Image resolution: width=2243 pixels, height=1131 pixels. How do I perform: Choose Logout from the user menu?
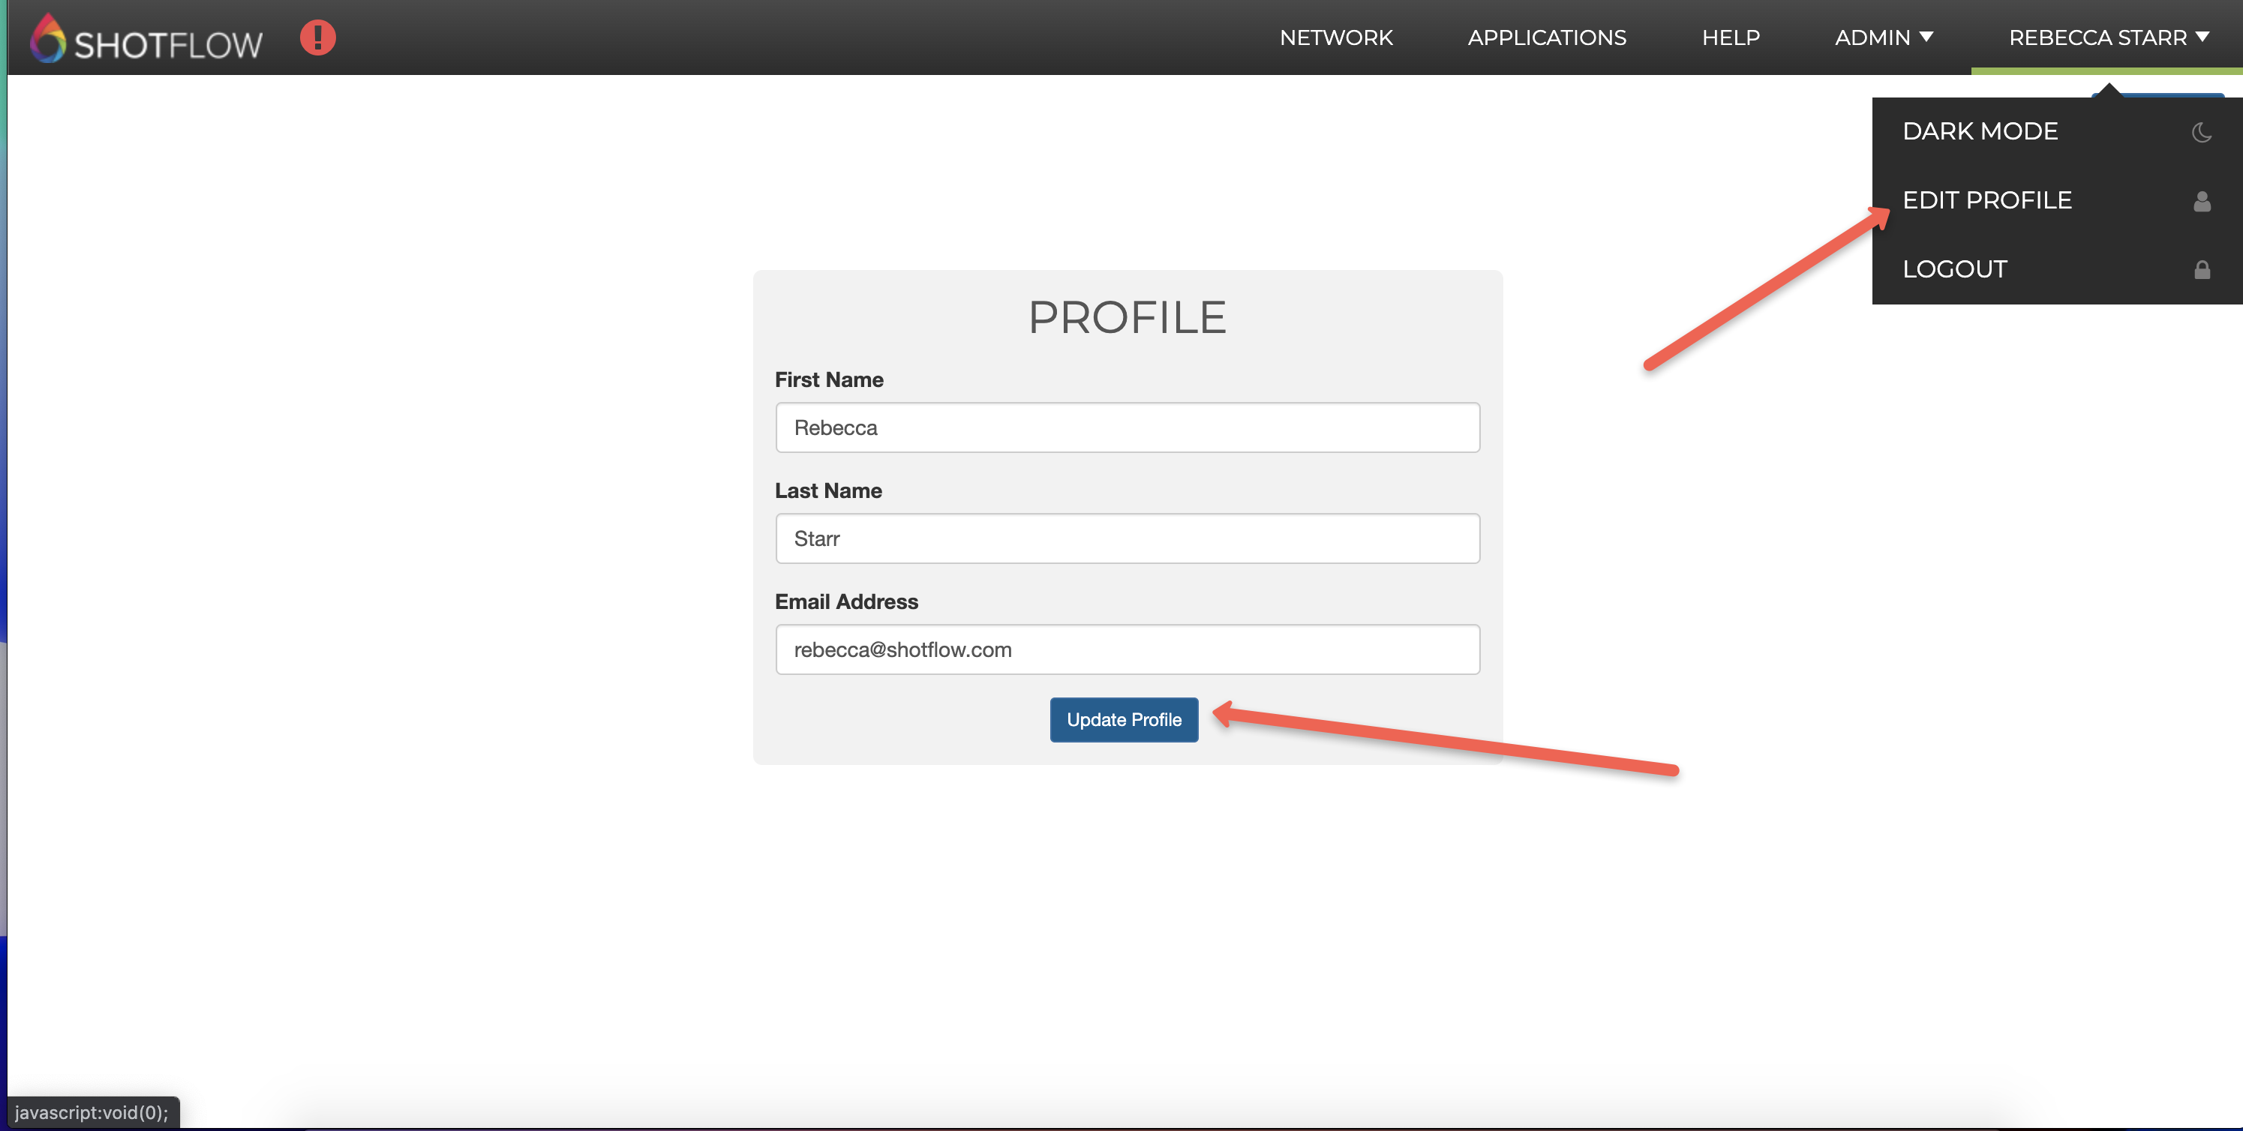[1954, 269]
